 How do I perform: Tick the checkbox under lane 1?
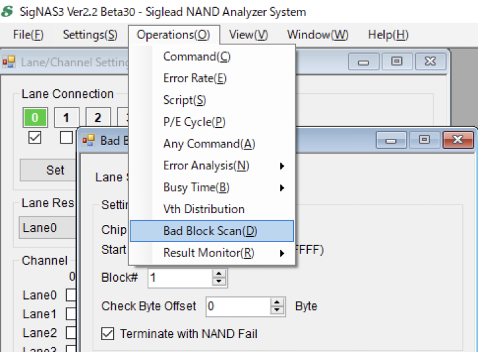66,138
